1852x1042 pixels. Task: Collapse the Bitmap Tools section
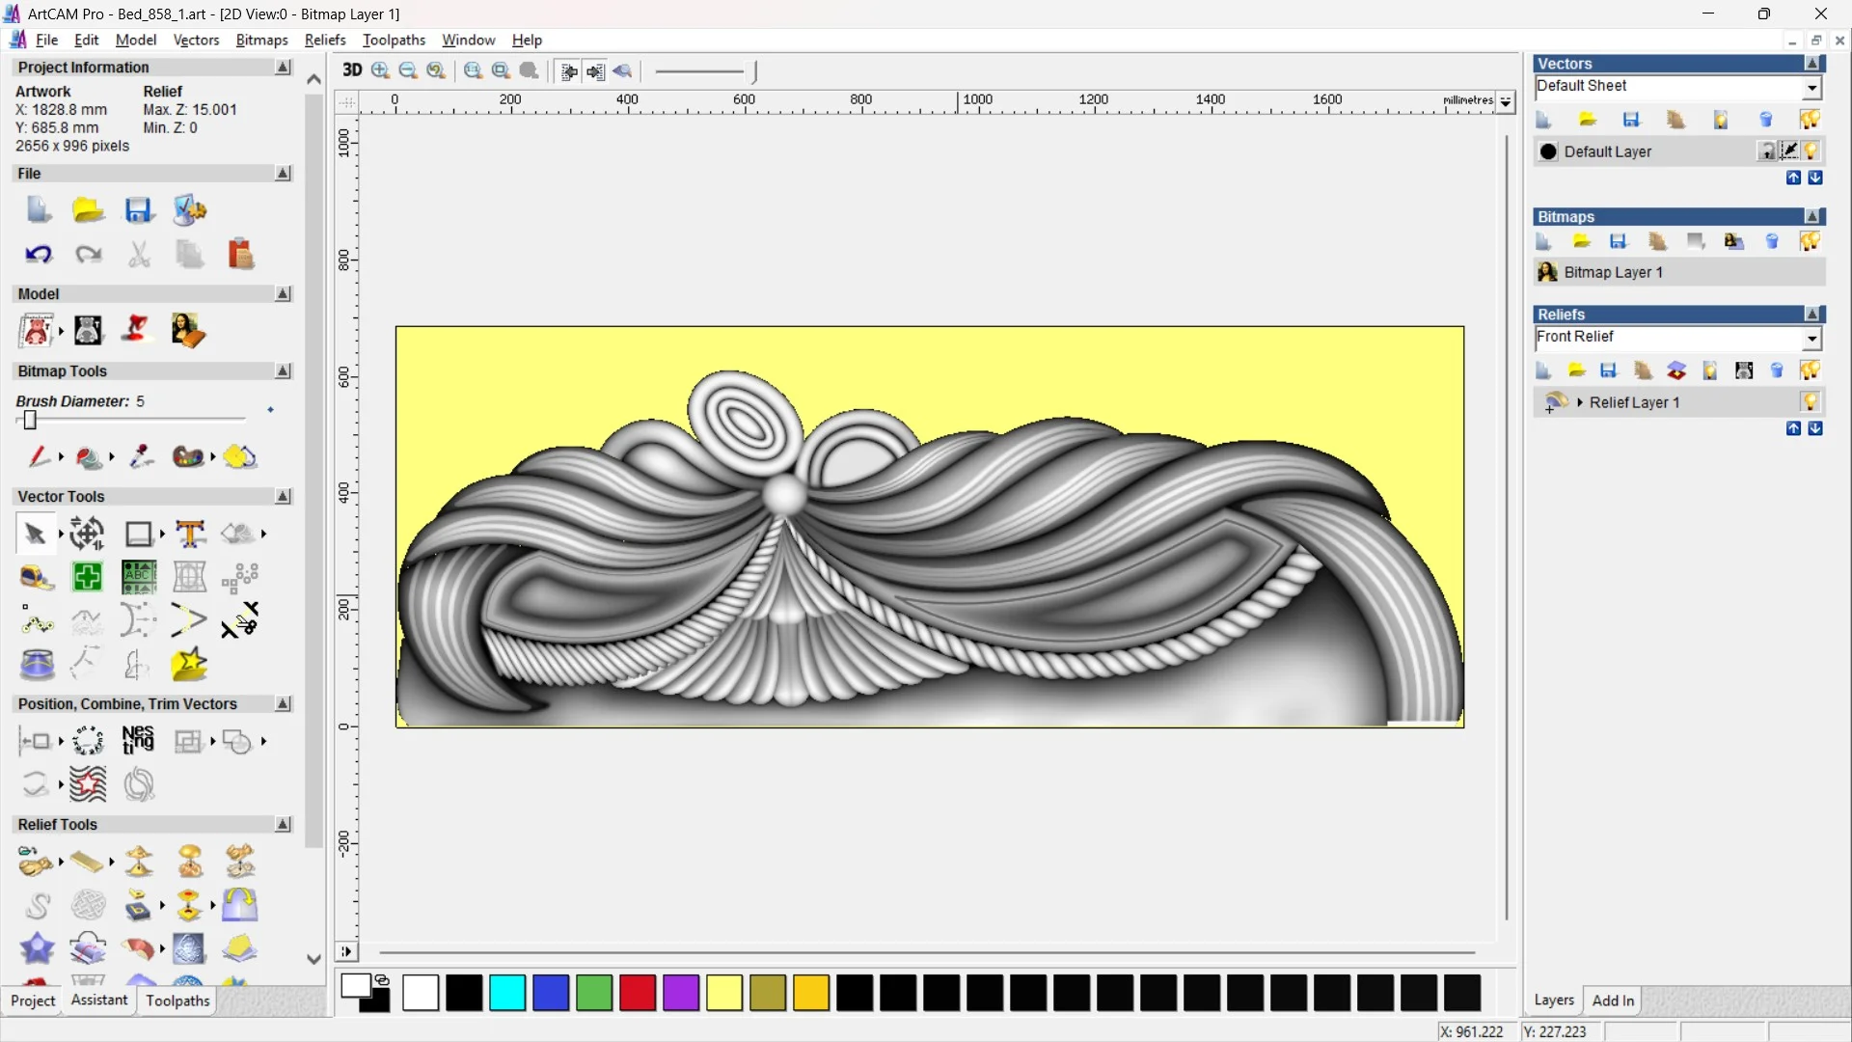[283, 371]
